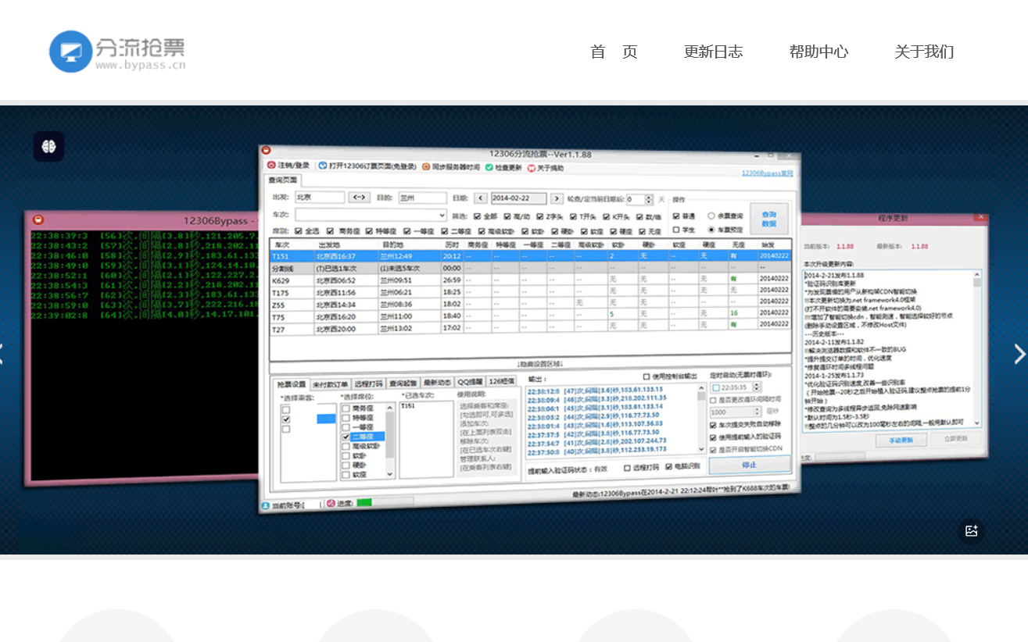Click the 分流抢票 logo icon
Viewport: 1028px width, 642px height.
70,52
